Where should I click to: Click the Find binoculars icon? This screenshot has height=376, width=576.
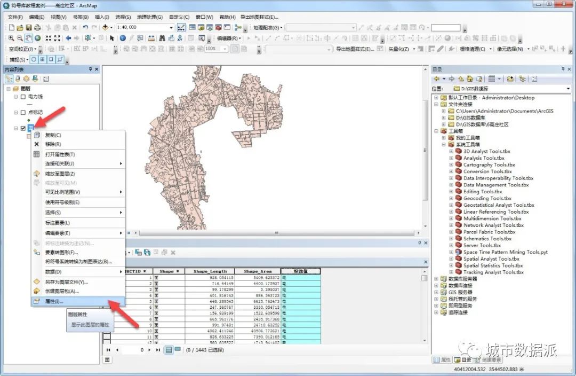pyautogui.click(x=162, y=38)
